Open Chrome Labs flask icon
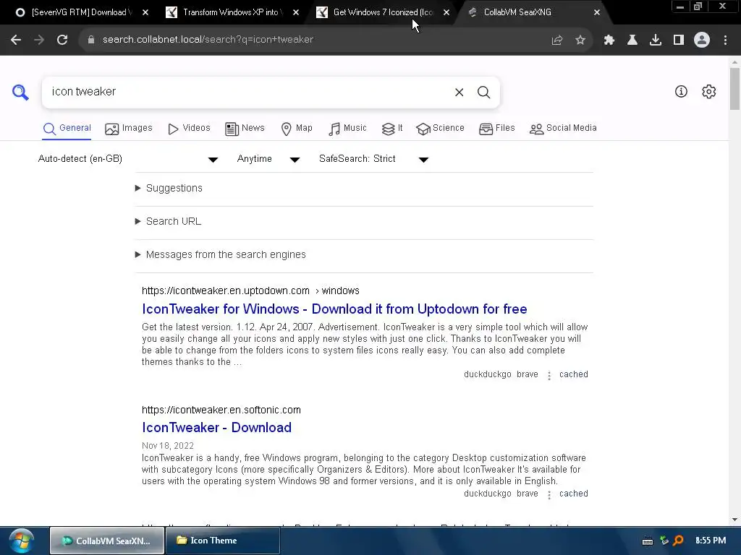 coord(632,40)
